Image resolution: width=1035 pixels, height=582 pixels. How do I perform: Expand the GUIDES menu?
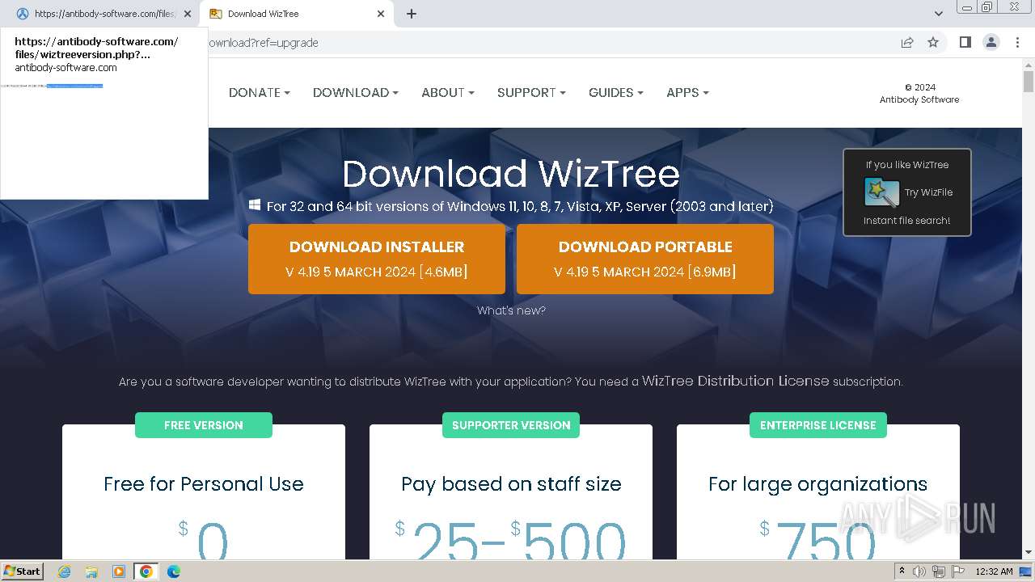click(616, 93)
